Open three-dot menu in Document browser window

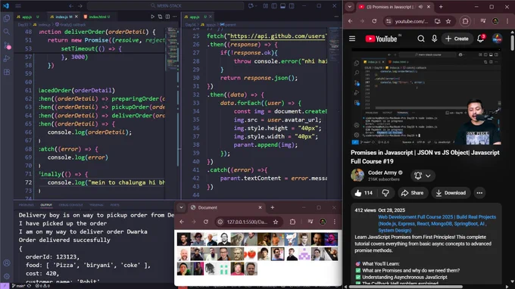334,222
